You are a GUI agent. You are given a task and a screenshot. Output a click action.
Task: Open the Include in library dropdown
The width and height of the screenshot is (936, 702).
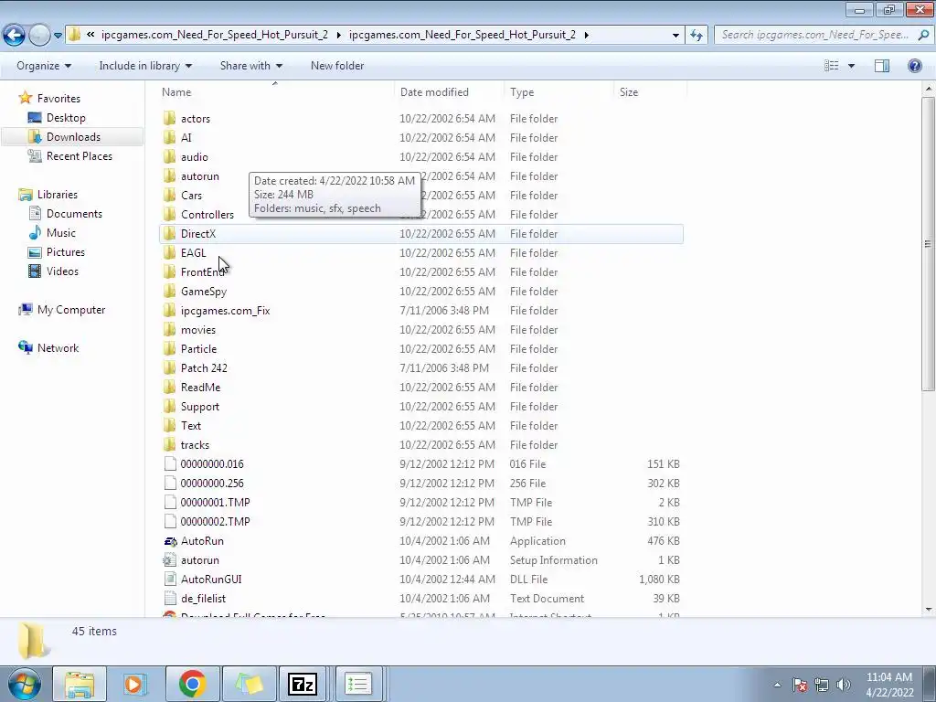(x=145, y=66)
